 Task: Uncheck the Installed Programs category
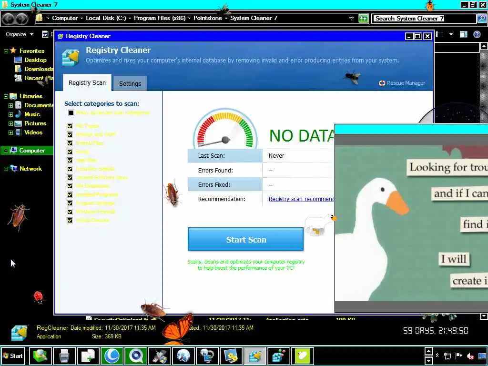[70, 194]
